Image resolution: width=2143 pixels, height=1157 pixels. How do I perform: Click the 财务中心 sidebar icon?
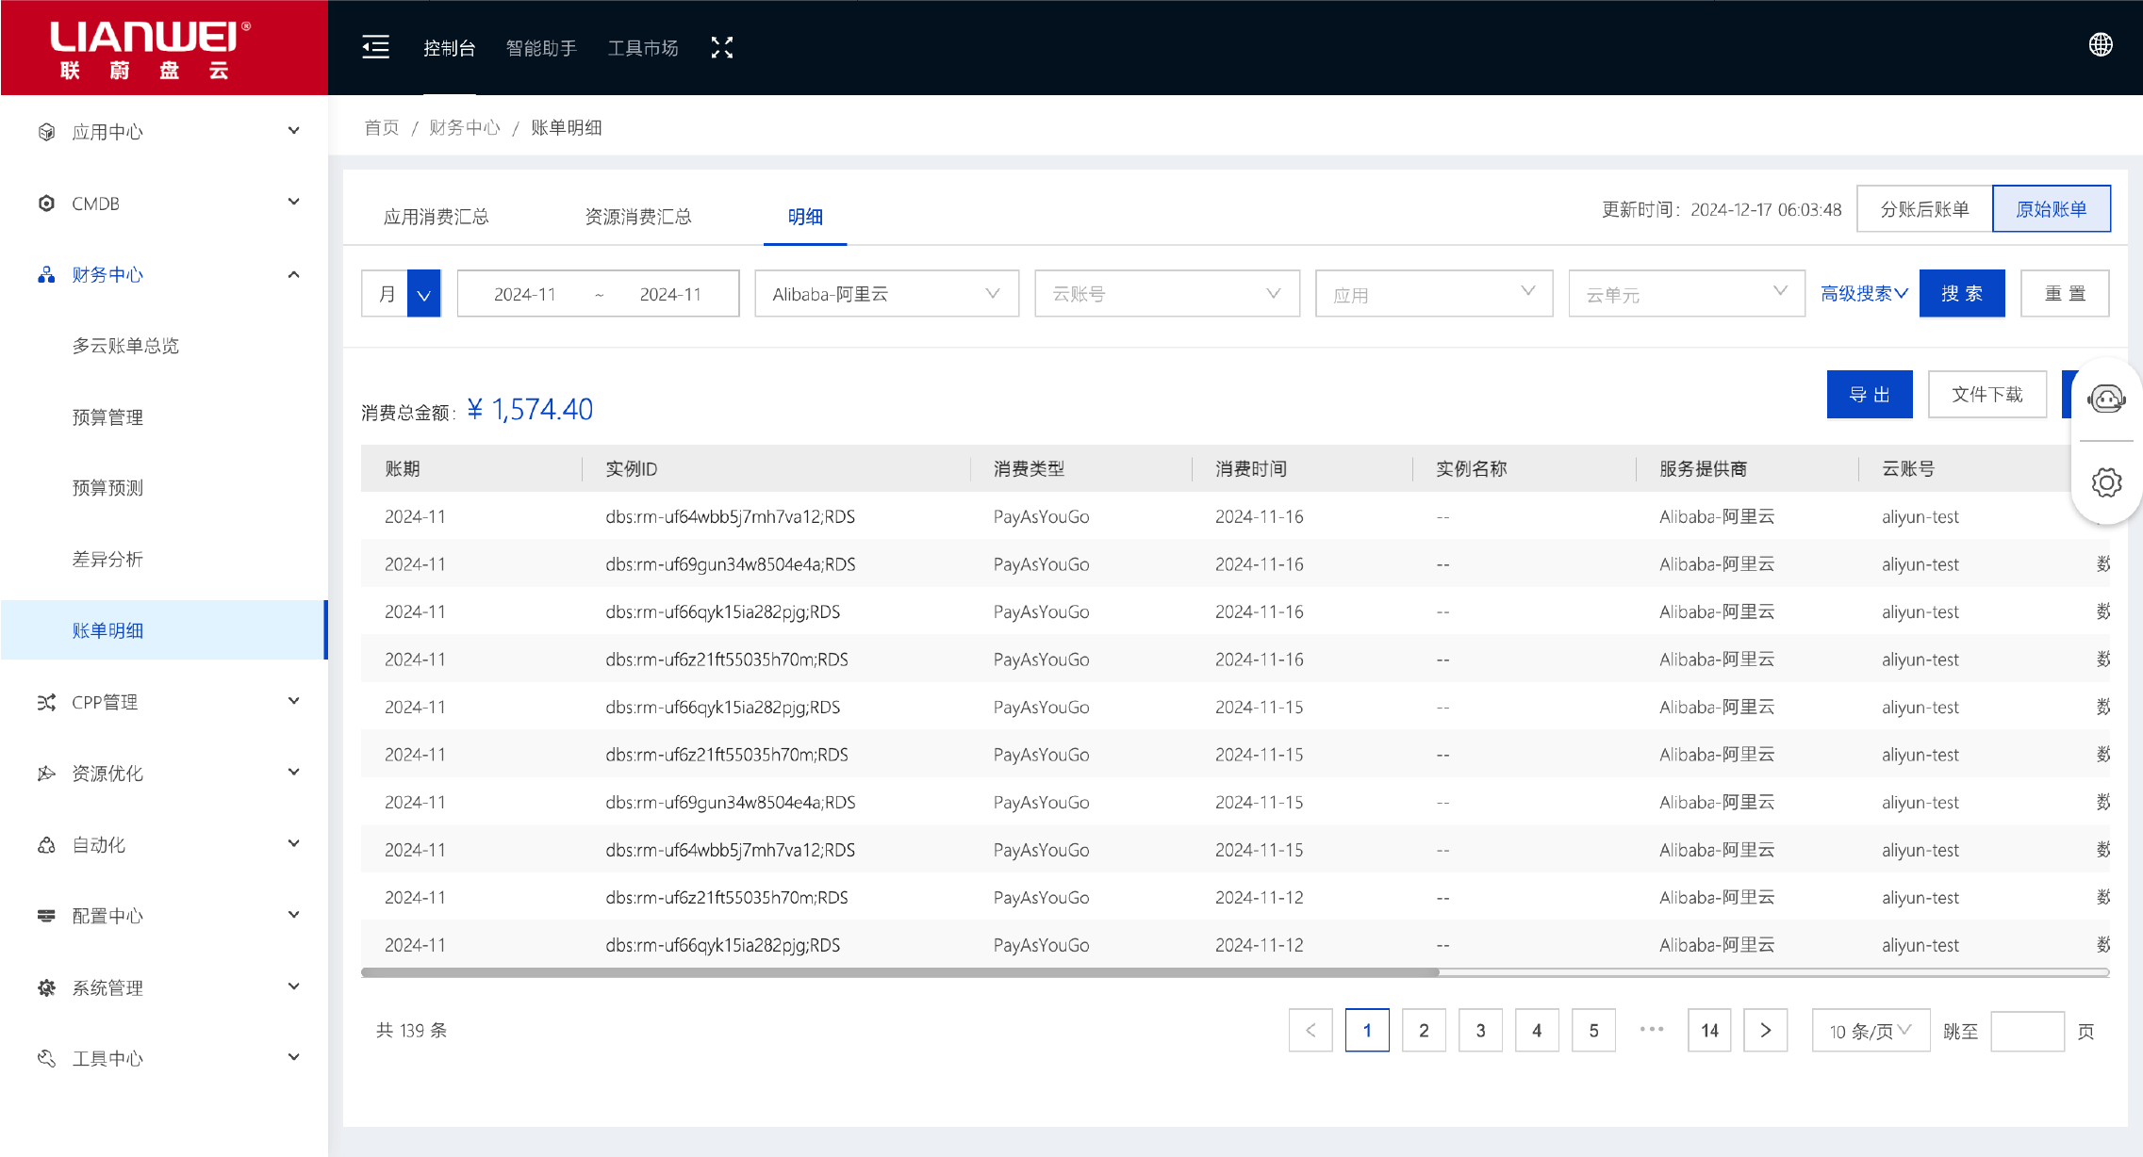click(x=46, y=274)
